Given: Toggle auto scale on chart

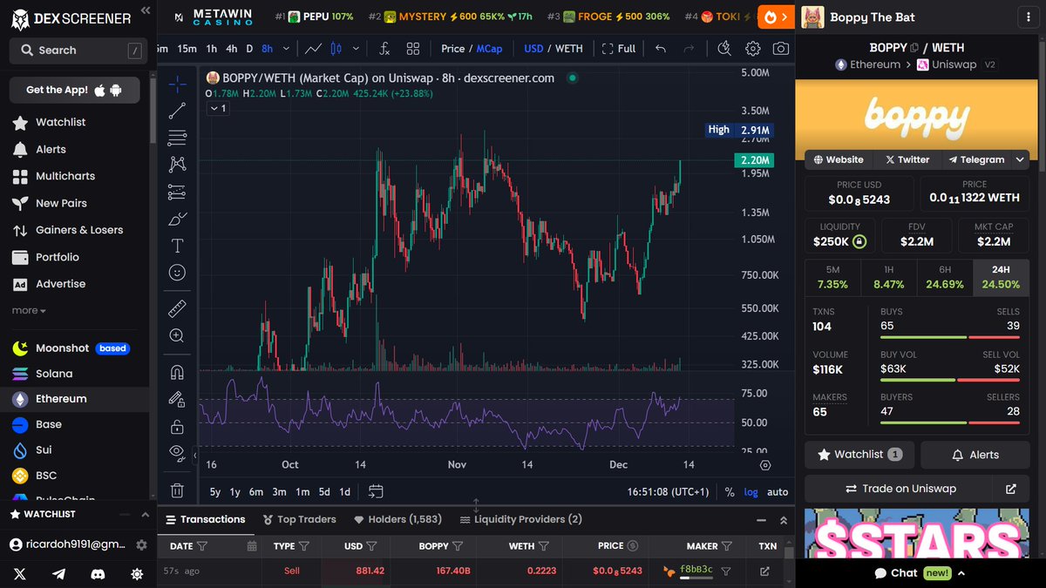Looking at the screenshot, I should (778, 492).
